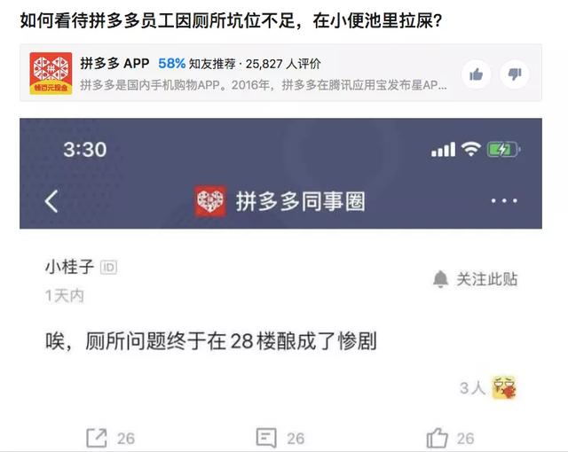
Task: Toggle 关注此贴 follow post
Action: point(476,279)
